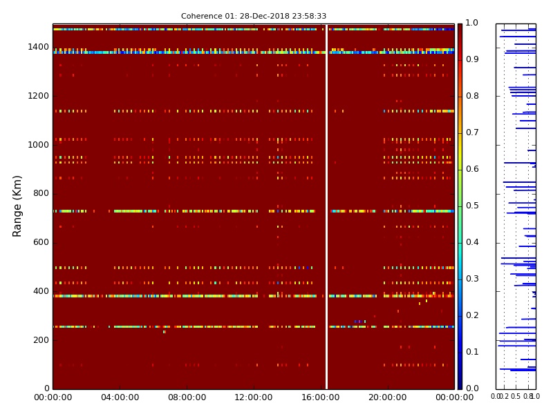Click the colorbar 0.8 tick label

472,96
